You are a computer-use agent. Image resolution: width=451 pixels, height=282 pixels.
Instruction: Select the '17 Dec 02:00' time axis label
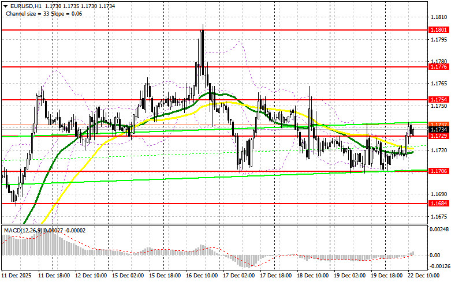[238, 276]
